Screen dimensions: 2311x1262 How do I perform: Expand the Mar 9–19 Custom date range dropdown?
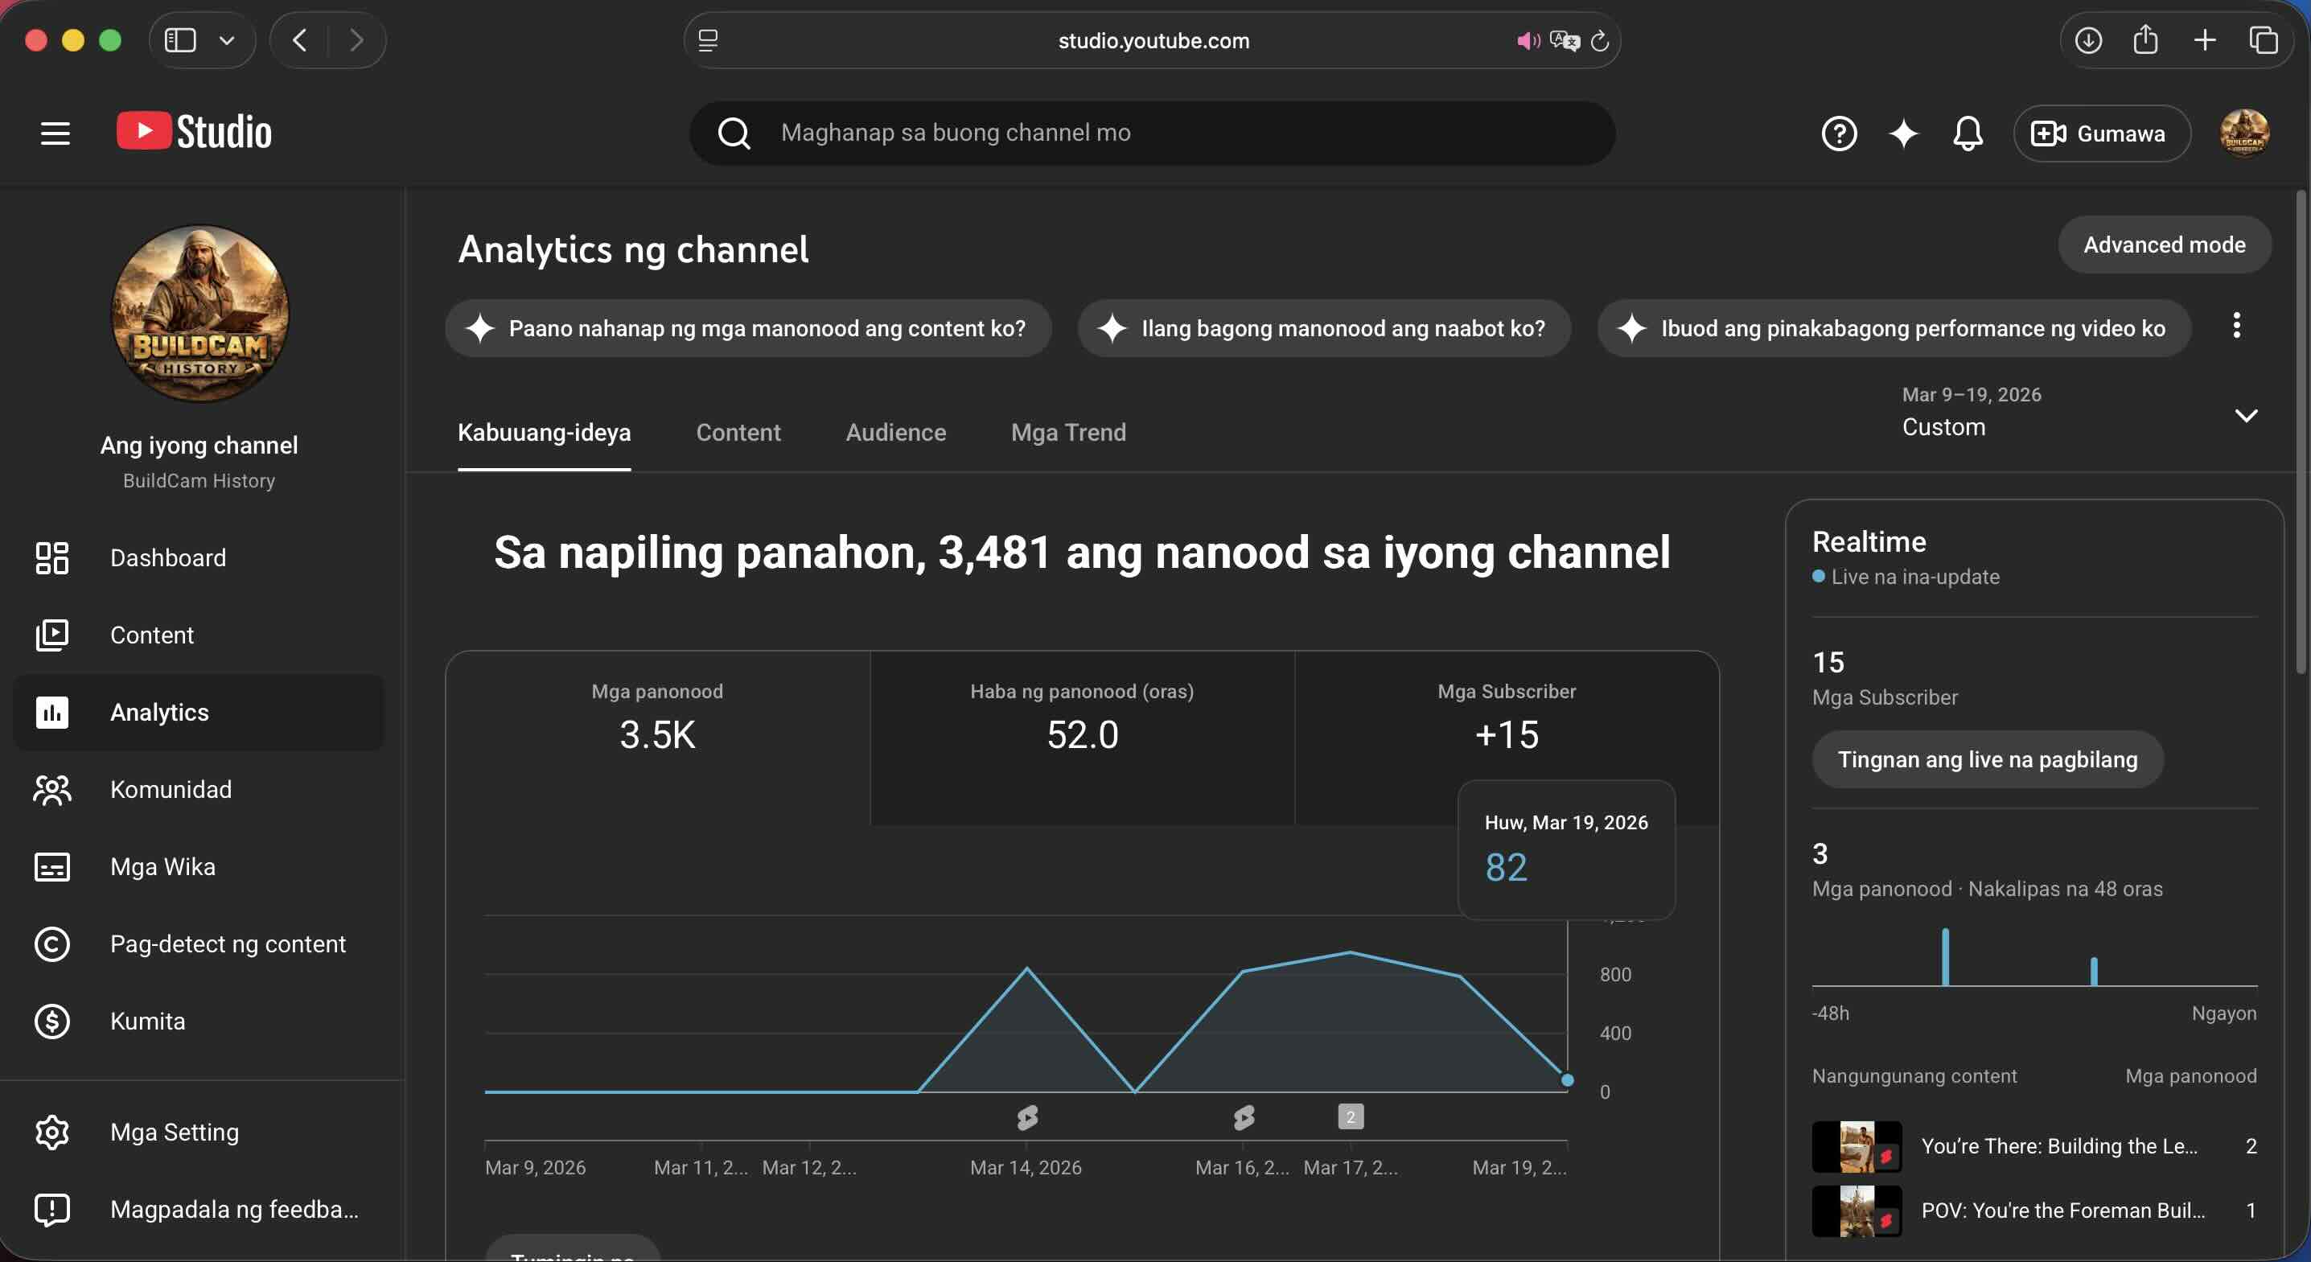coord(2079,413)
